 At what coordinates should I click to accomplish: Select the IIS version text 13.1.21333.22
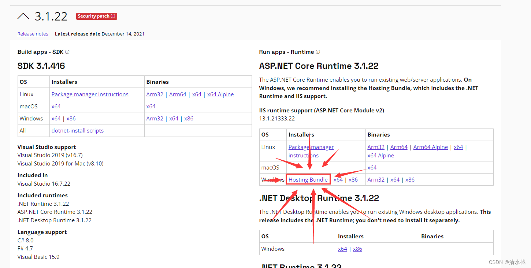pyautogui.click(x=277, y=118)
